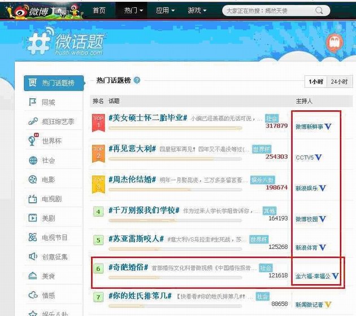Click the 同城 flag icon
Screen dimensions: 356x316
(32, 102)
